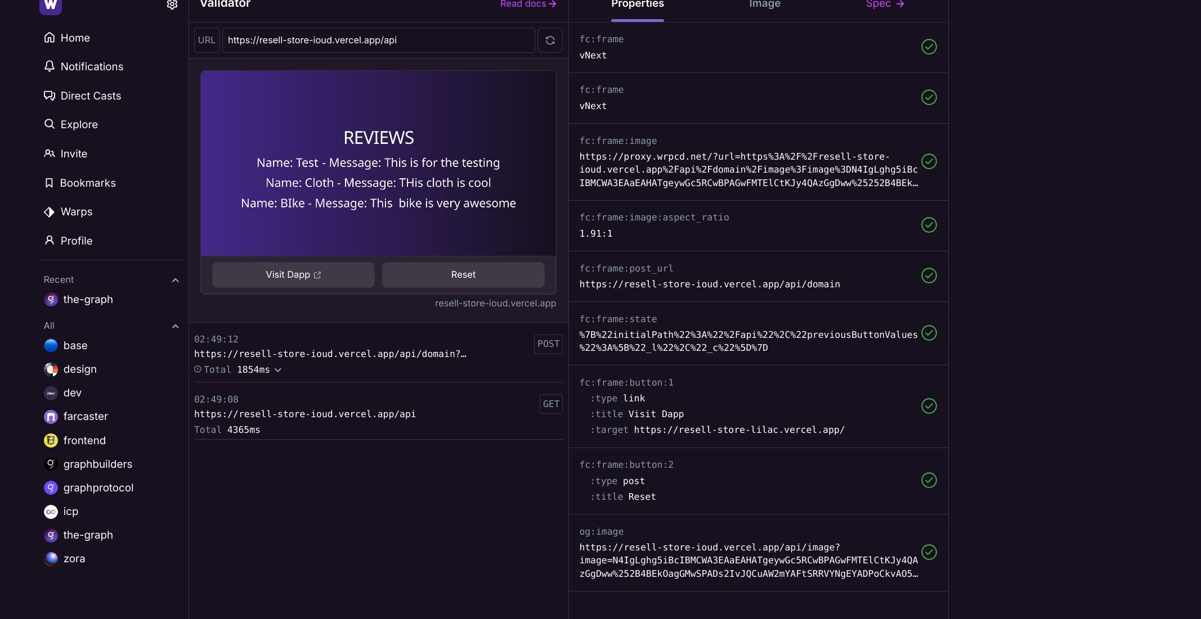Collapse the All channels section
Viewport: 1201px width, 619px height.
175,326
